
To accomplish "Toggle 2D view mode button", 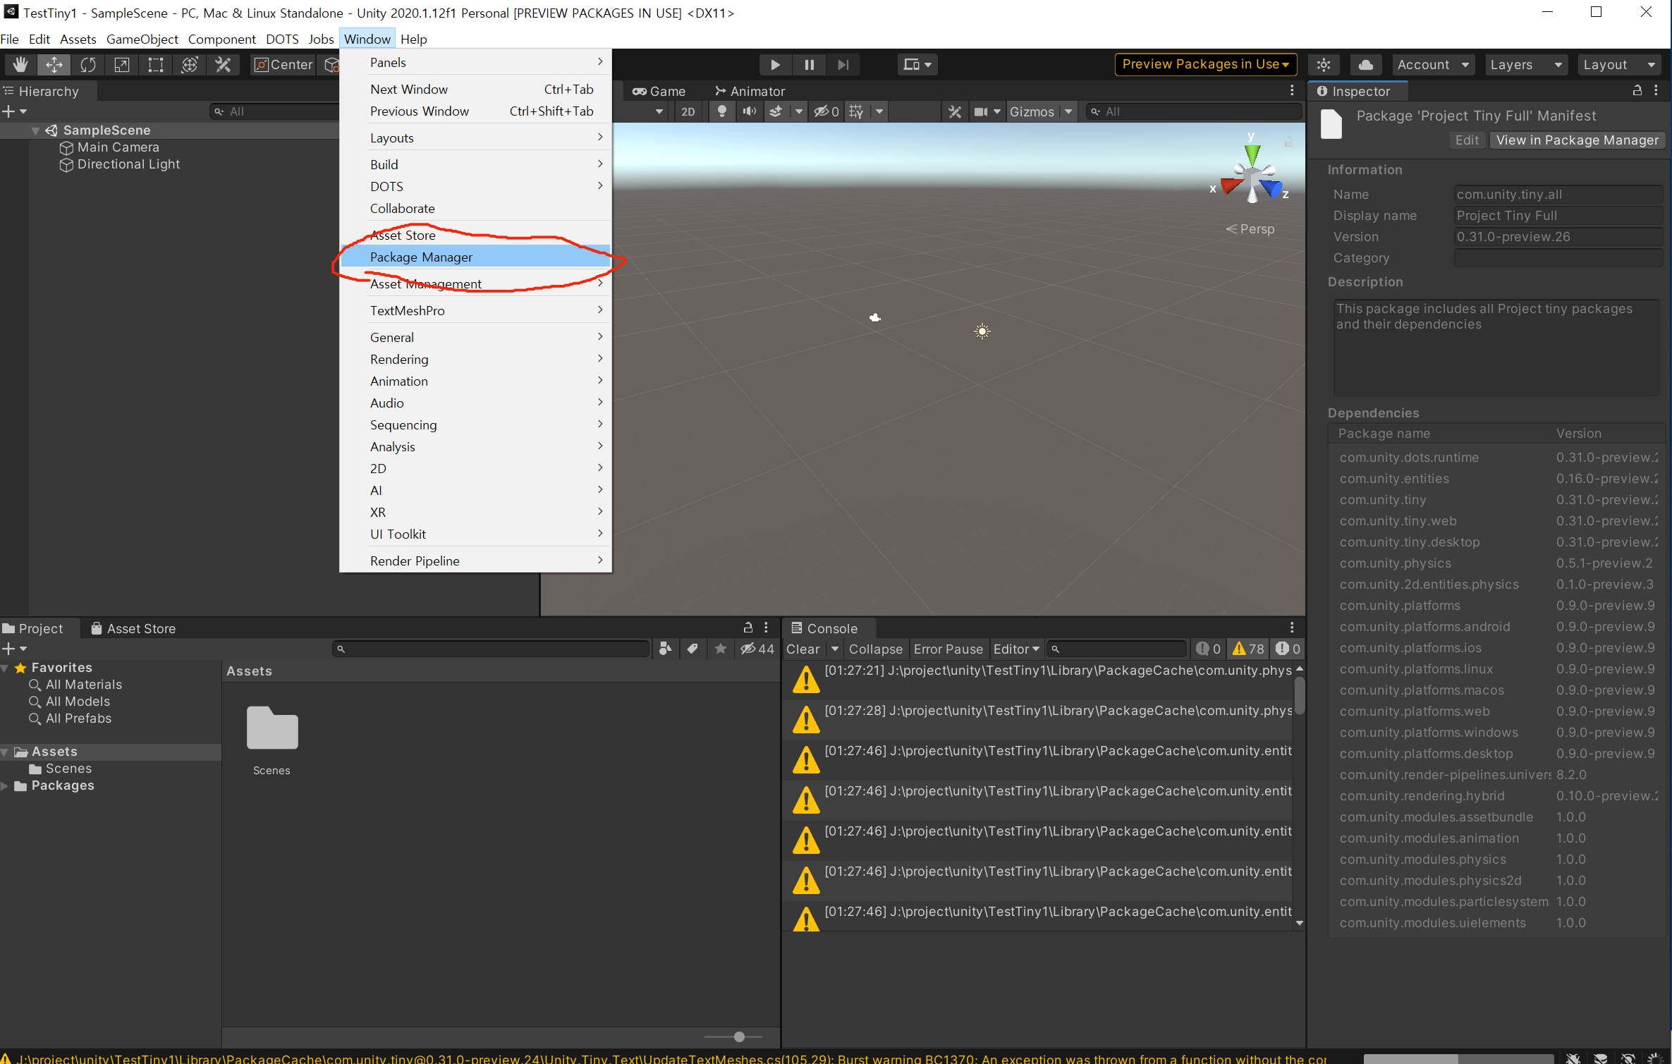I will 688,111.
